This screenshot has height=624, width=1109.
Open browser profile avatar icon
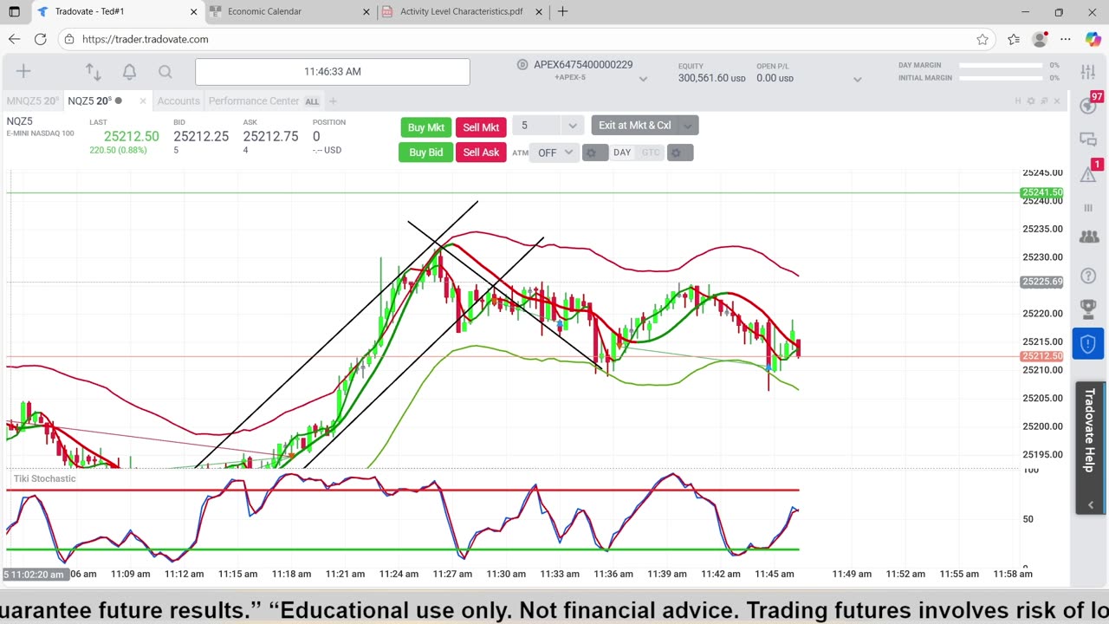tap(1040, 39)
